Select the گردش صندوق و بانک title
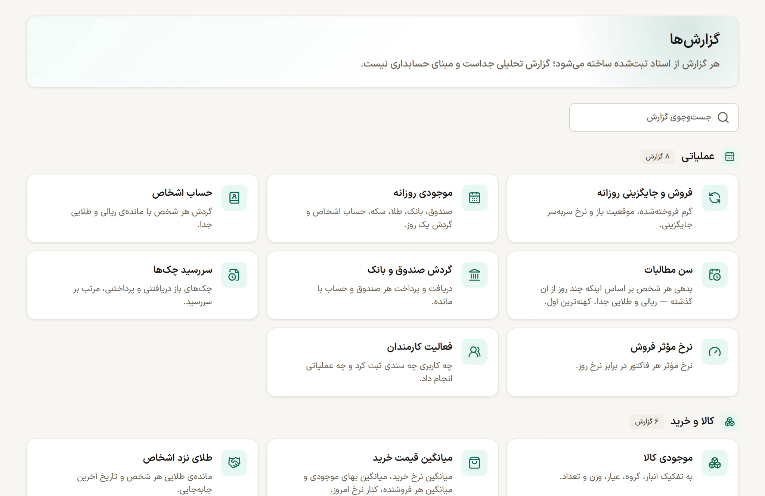Viewport: 765px width, 496px height. [410, 270]
